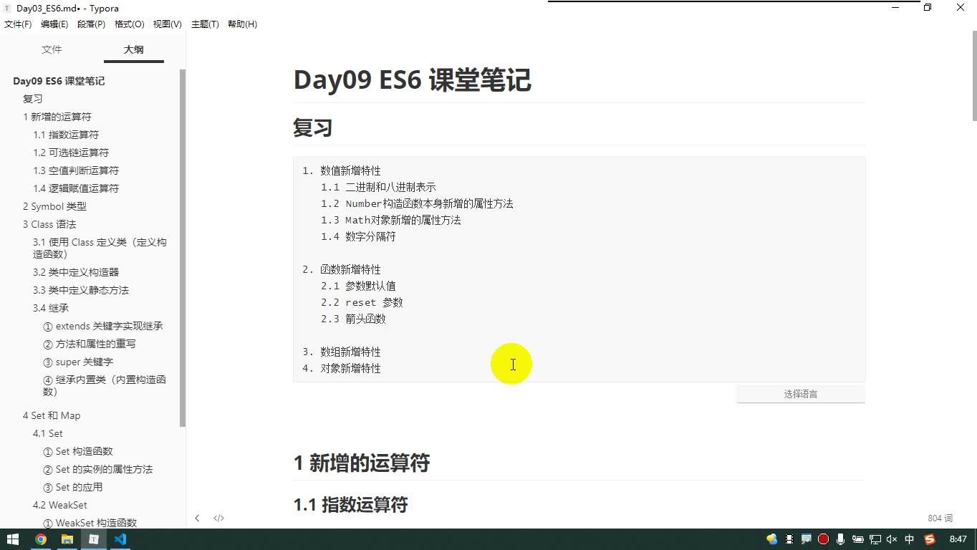Screen dimensions: 977x550
Task: Open the 编辑(E) menu
Action: tap(54, 24)
